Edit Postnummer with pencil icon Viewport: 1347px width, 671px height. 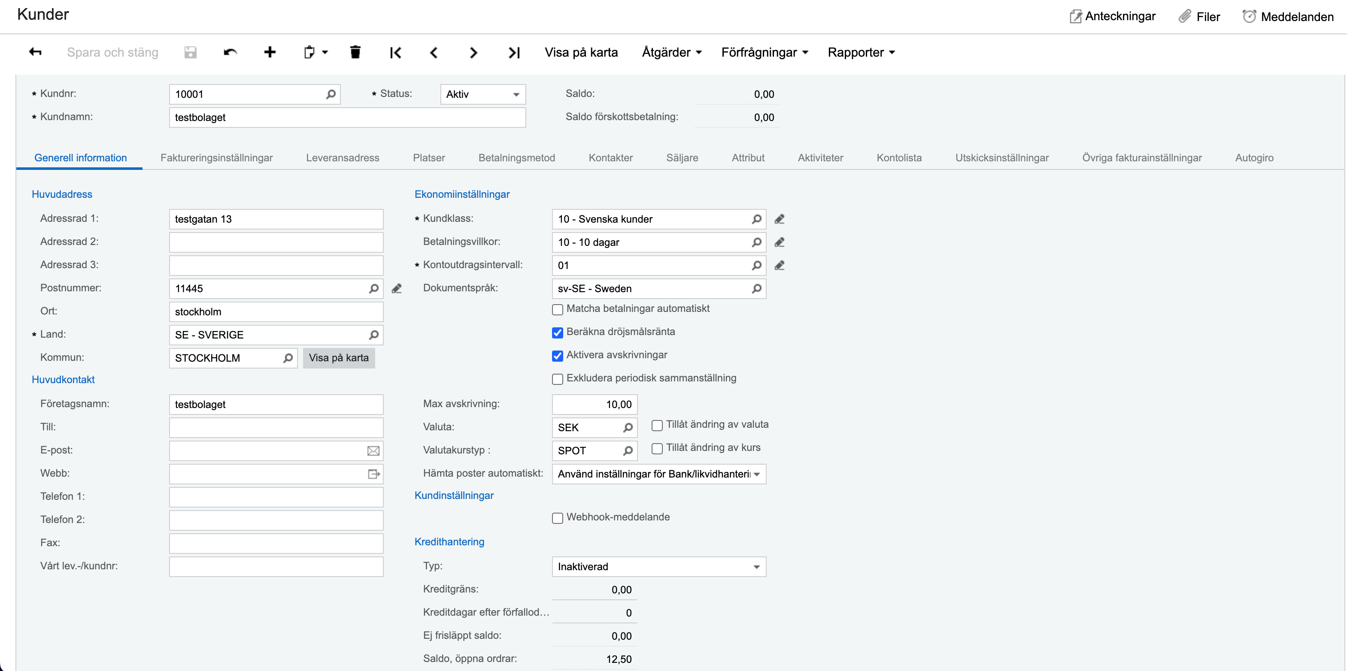(397, 288)
